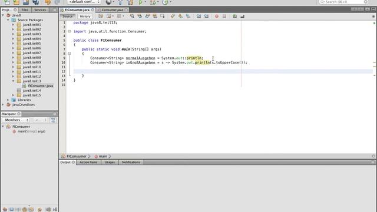This screenshot has height=212, width=377.
Task: Toggle Show Non-Public Members filter in Navigator
Action: 24,210
